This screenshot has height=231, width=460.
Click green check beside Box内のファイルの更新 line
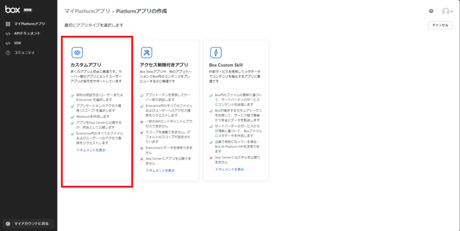click(211, 95)
